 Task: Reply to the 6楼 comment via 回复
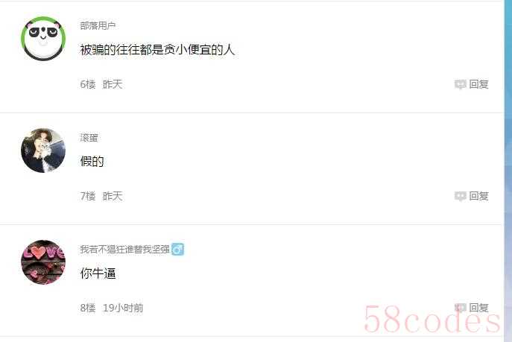pyautogui.click(x=478, y=84)
